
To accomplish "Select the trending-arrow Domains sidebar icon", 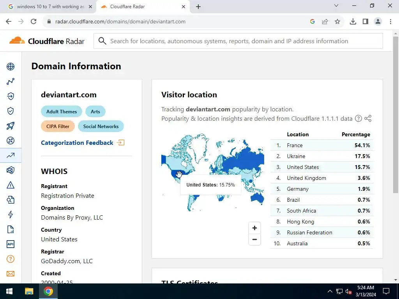I will (x=11, y=155).
